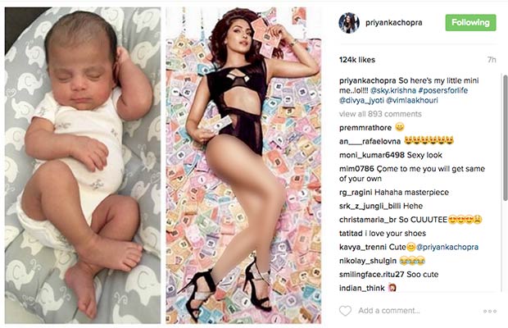508x328 pixels.
Task: Open the three-dot more options icon
Action: (489, 311)
